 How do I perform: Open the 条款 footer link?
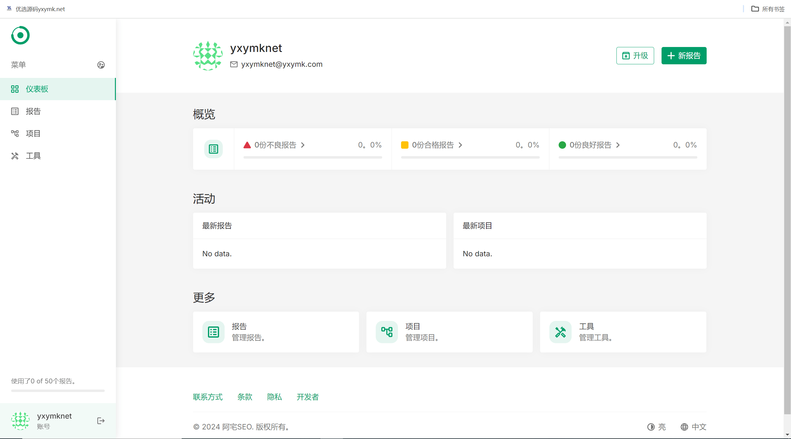coord(245,397)
